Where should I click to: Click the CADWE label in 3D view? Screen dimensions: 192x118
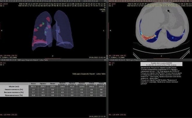pyautogui.click(x=102, y=9)
